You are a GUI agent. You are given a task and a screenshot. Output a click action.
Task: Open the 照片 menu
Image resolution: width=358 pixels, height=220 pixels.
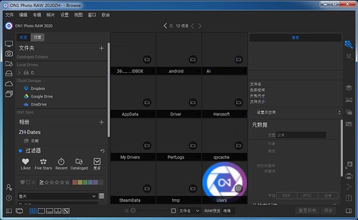(51, 15)
